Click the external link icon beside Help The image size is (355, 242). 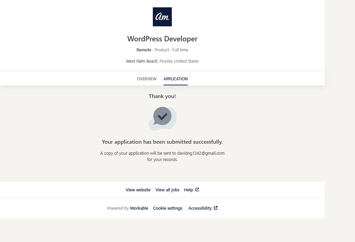pyautogui.click(x=197, y=190)
